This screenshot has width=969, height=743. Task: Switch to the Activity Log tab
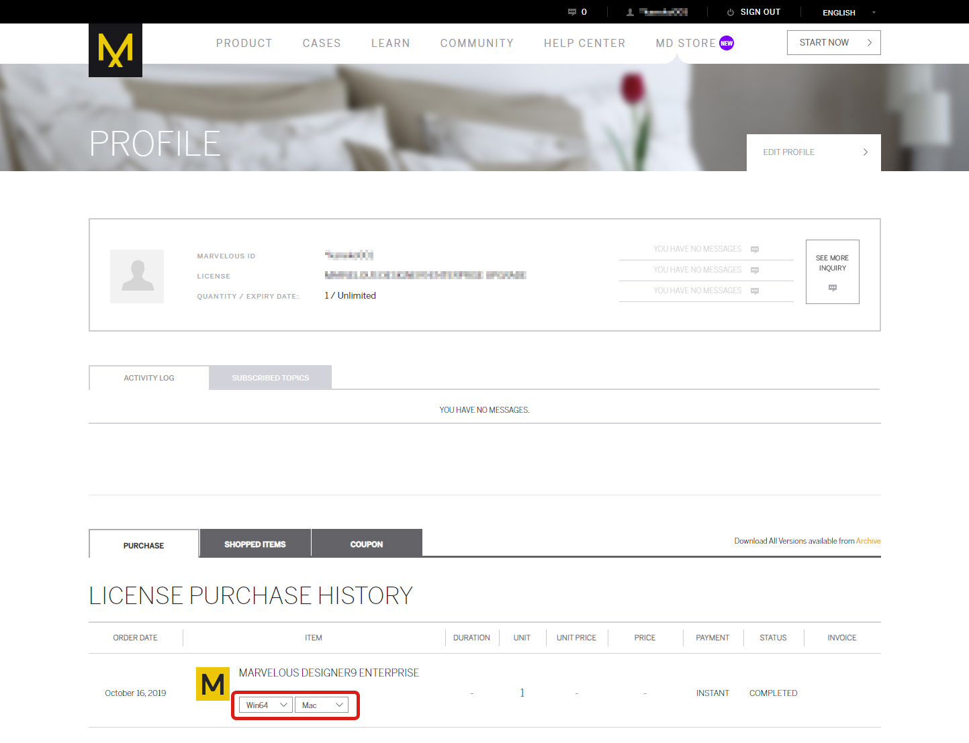click(149, 378)
